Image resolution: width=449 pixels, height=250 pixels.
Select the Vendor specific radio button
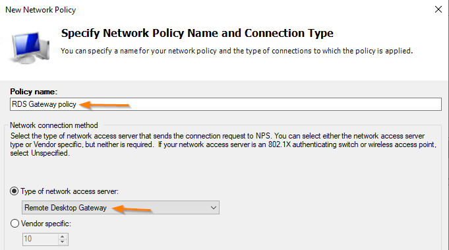[15, 224]
